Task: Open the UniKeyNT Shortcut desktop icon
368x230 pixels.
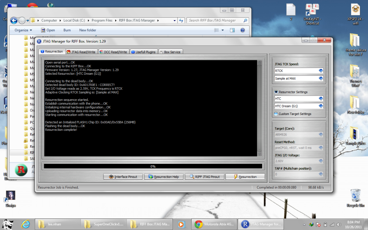Action: (312, 14)
